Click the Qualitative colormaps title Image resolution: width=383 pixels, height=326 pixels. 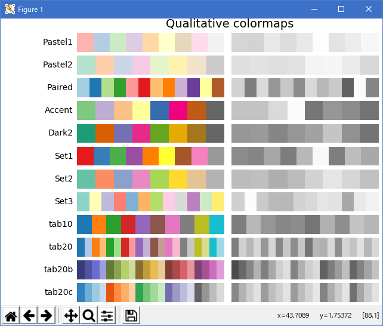[230, 24]
